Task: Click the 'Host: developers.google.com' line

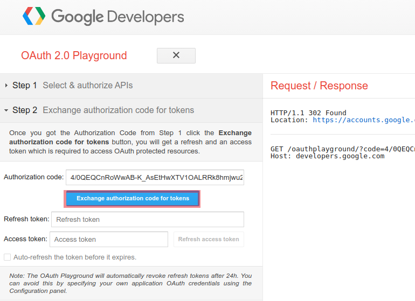Action: [327, 156]
